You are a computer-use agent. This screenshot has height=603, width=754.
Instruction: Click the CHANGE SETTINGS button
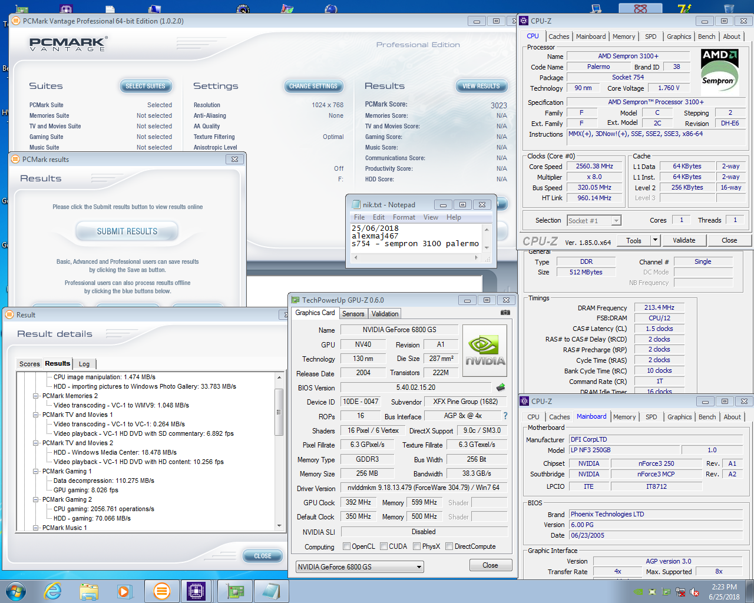(313, 86)
